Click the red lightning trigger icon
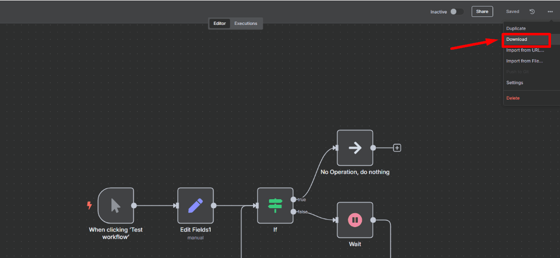 coord(89,205)
